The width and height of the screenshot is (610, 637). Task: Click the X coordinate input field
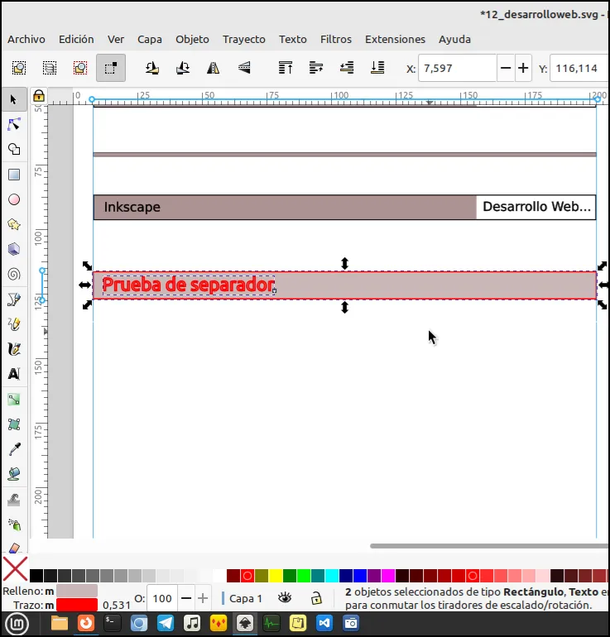point(457,68)
